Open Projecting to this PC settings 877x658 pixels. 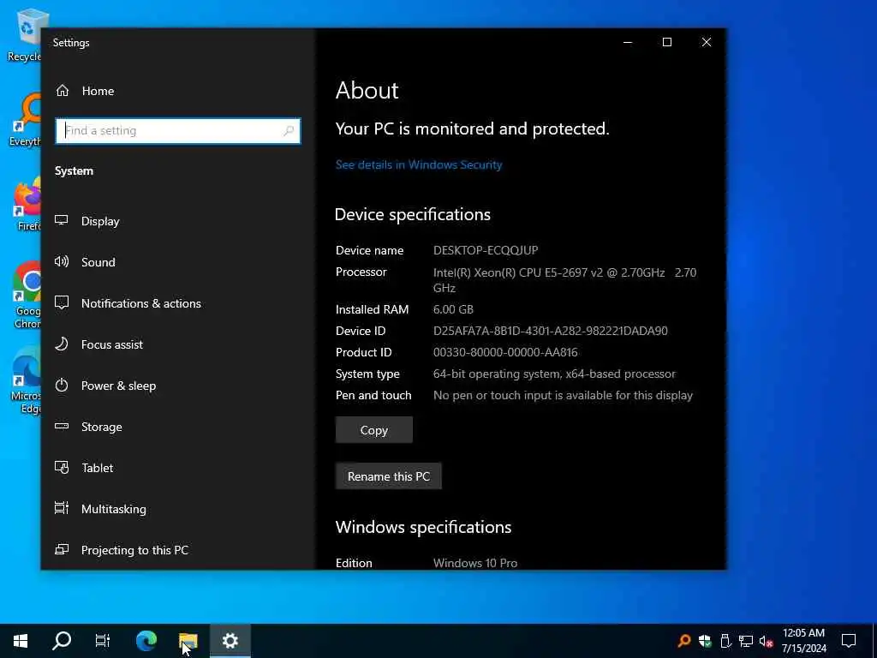pyautogui.click(x=178, y=550)
